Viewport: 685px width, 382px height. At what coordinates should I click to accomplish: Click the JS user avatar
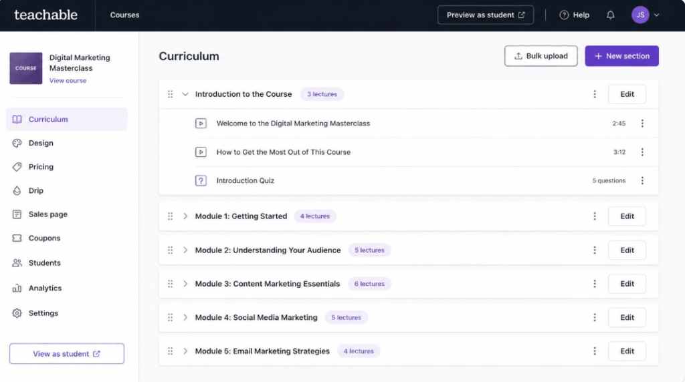pos(640,15)
